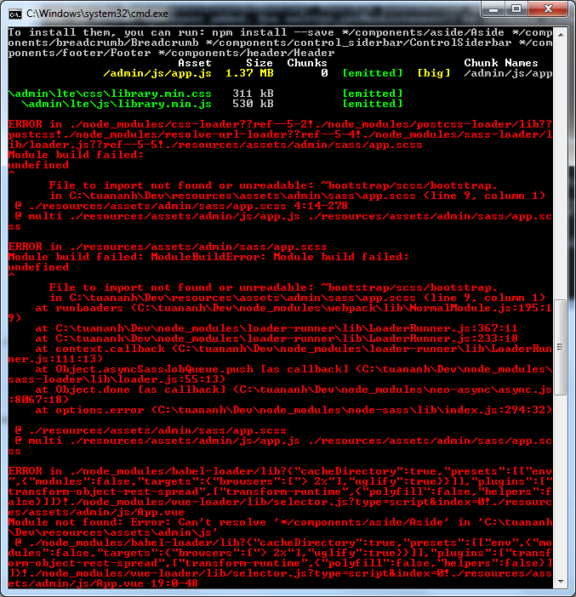Click the \admin\lte\css\library.min.css line
The height and width of the screenshot is (597, 576).
pyautogui.click(x=110, y=94)
